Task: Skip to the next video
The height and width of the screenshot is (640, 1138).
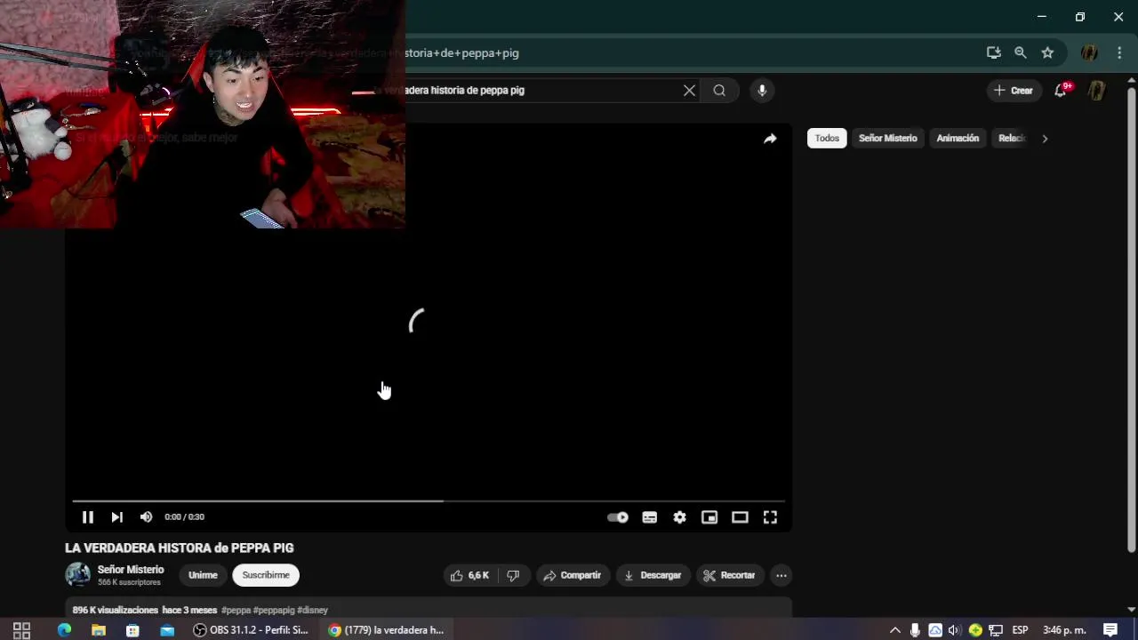Action: [116, 517]
